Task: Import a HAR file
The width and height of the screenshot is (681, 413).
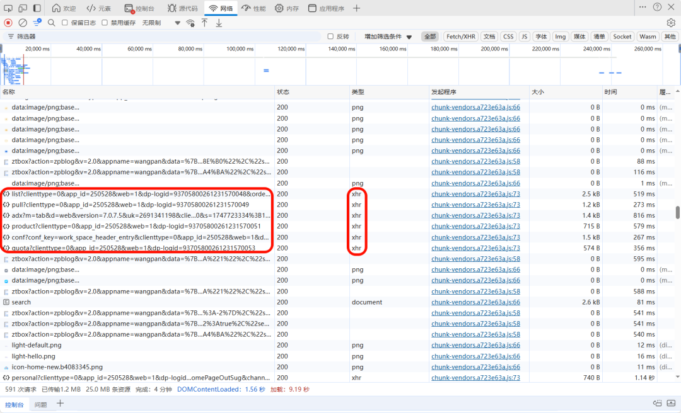Action: click(x=204, y=22)
